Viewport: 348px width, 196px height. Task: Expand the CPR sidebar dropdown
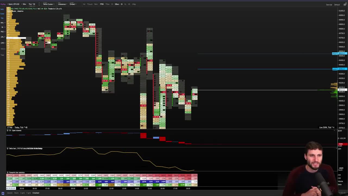2,43
